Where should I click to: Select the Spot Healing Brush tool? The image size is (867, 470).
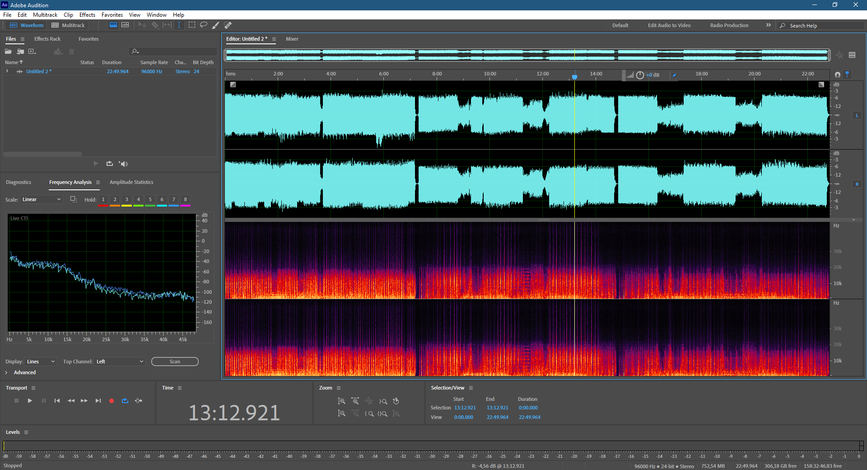click(x=228, y=25)
